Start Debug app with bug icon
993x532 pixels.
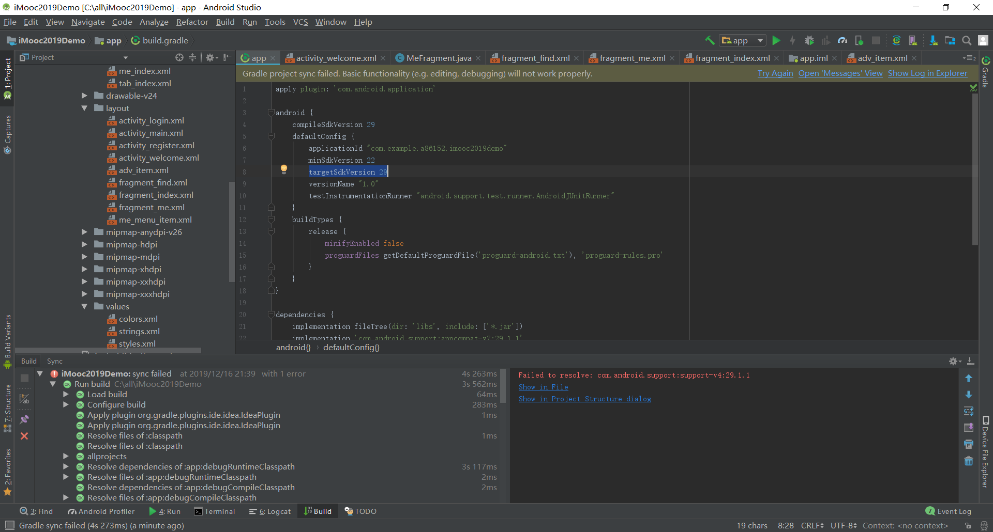tap(809, 40)
